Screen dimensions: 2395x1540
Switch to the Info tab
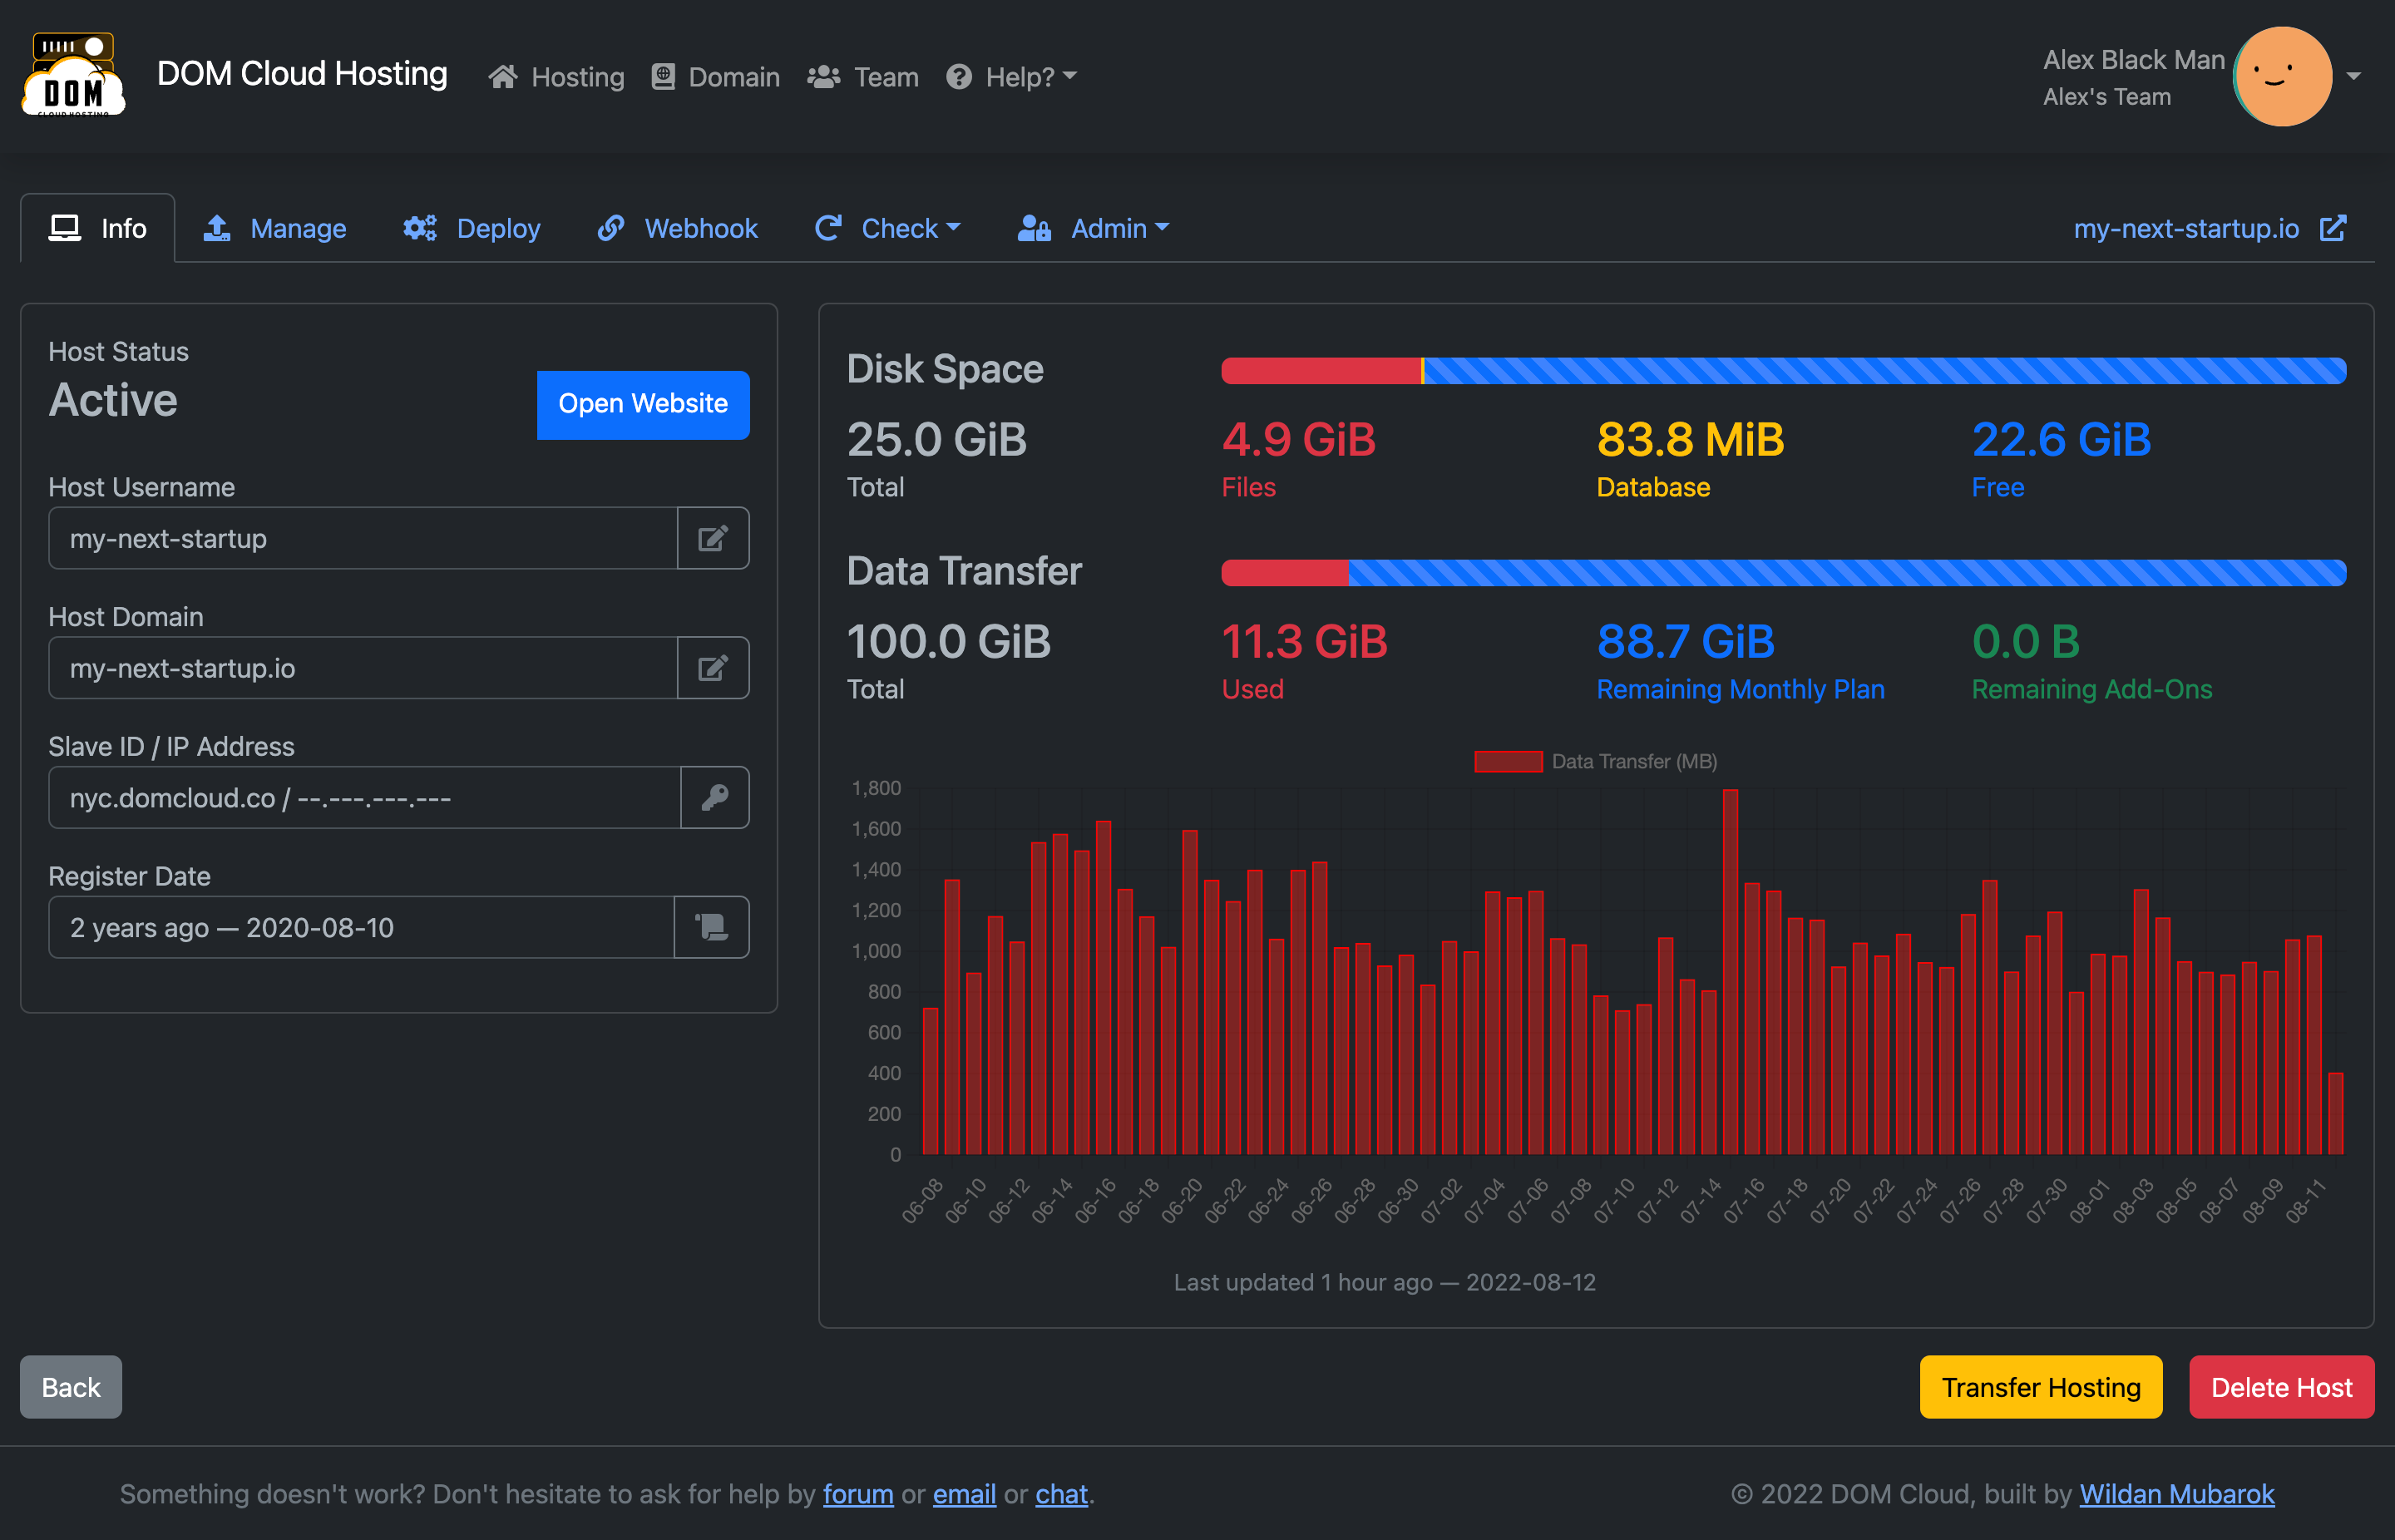[98, 228]
